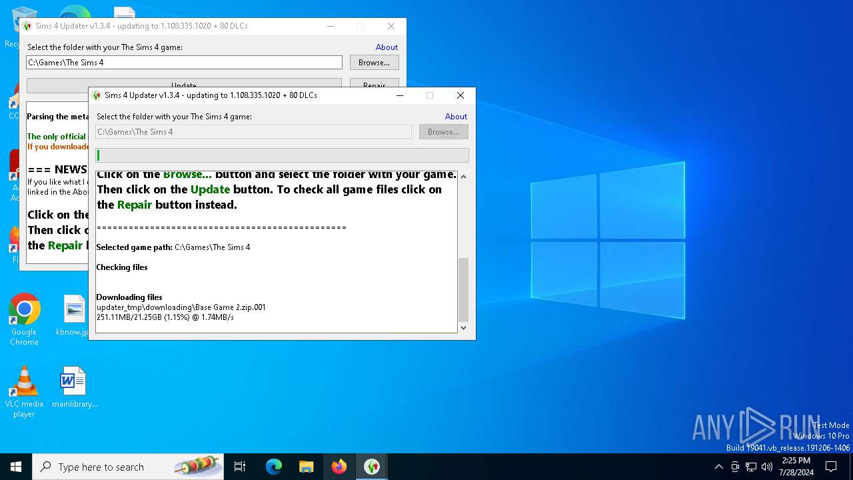The width and height of the screenshot is (853, 480).
Task: Show hidden system tray icons
Action: click(718, 467)
